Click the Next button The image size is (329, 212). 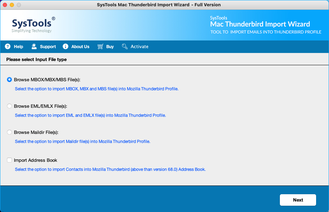pos(298,200)
